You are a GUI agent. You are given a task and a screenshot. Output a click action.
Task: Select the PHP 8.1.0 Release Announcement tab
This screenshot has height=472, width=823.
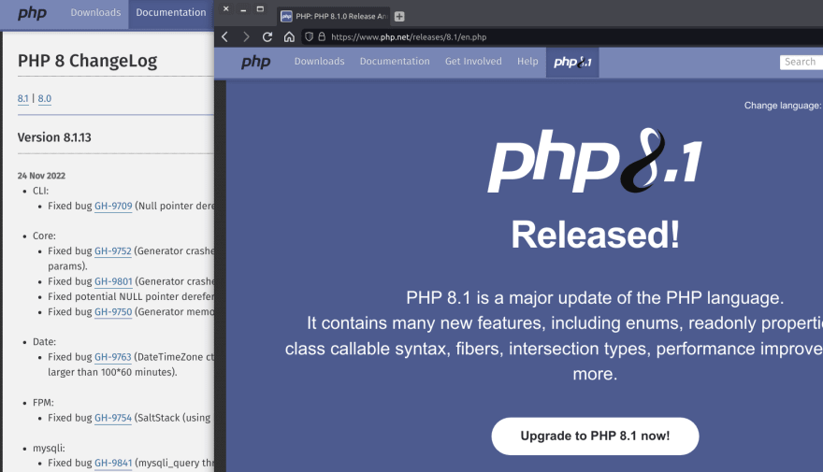(x=335, y=16)
